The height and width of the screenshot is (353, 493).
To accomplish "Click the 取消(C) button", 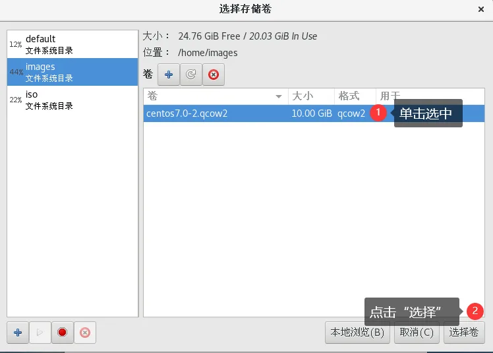I will coord(417,333).
